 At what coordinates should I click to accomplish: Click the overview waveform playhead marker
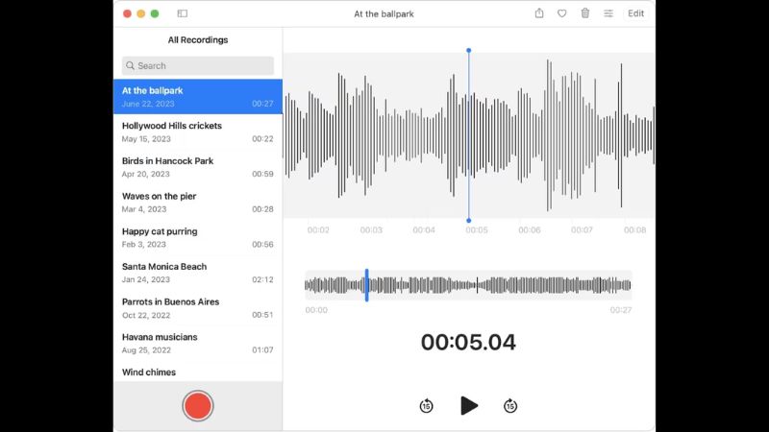click(x=366, y=285)
